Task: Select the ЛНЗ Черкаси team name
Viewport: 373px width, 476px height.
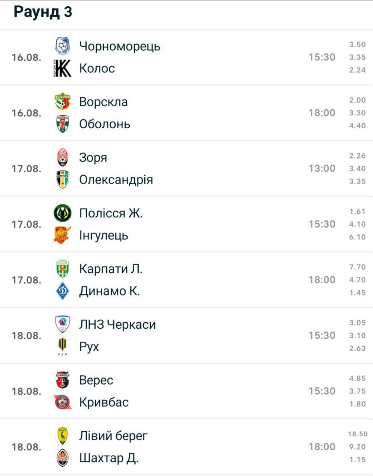Action: [117, 325]
